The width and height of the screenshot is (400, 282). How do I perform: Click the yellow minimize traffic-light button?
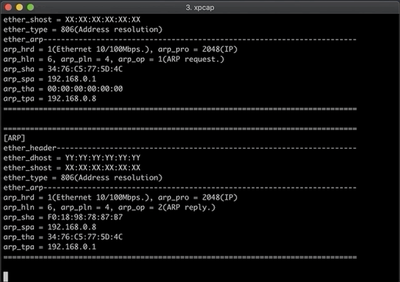tap(19, 7)
